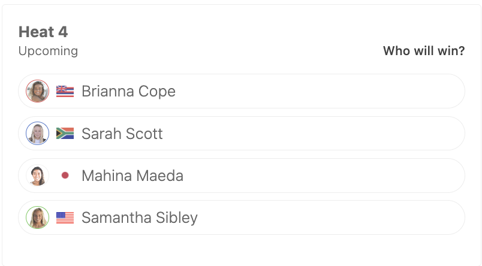Click the Hawaii flag icon
This screenshot has width=482, height=266.
(65, 91)
